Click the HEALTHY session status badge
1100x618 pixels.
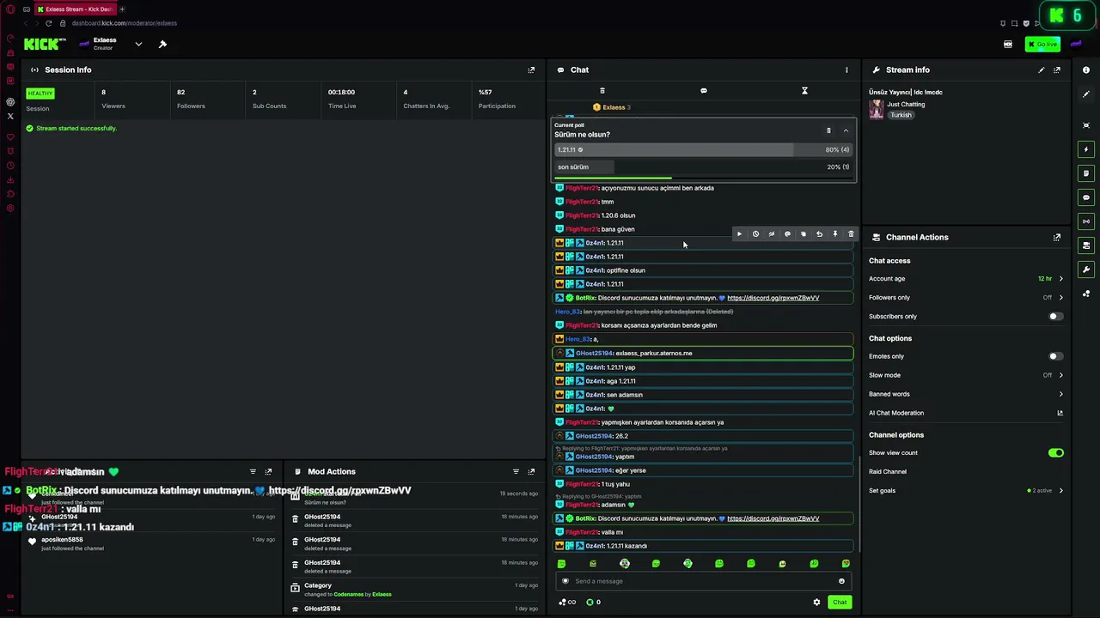click(40, 93)
